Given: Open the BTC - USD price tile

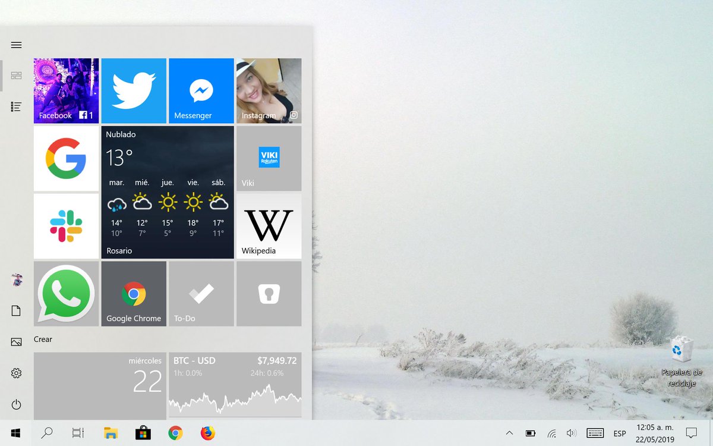Looking at the screenshot, I should (235, 385).
